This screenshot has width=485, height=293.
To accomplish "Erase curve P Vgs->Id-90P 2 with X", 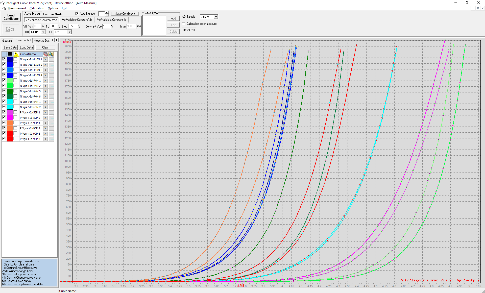I will click(45, 129).
